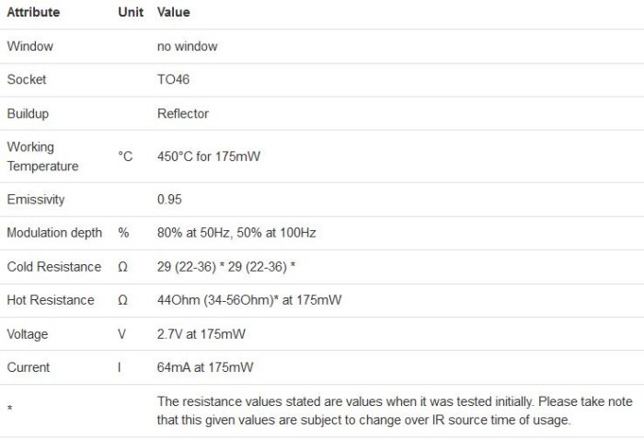Click the Socket attribute label
The height and width of the screenshot is (441, 644).
pyautogui.click(x=27, y=80)
